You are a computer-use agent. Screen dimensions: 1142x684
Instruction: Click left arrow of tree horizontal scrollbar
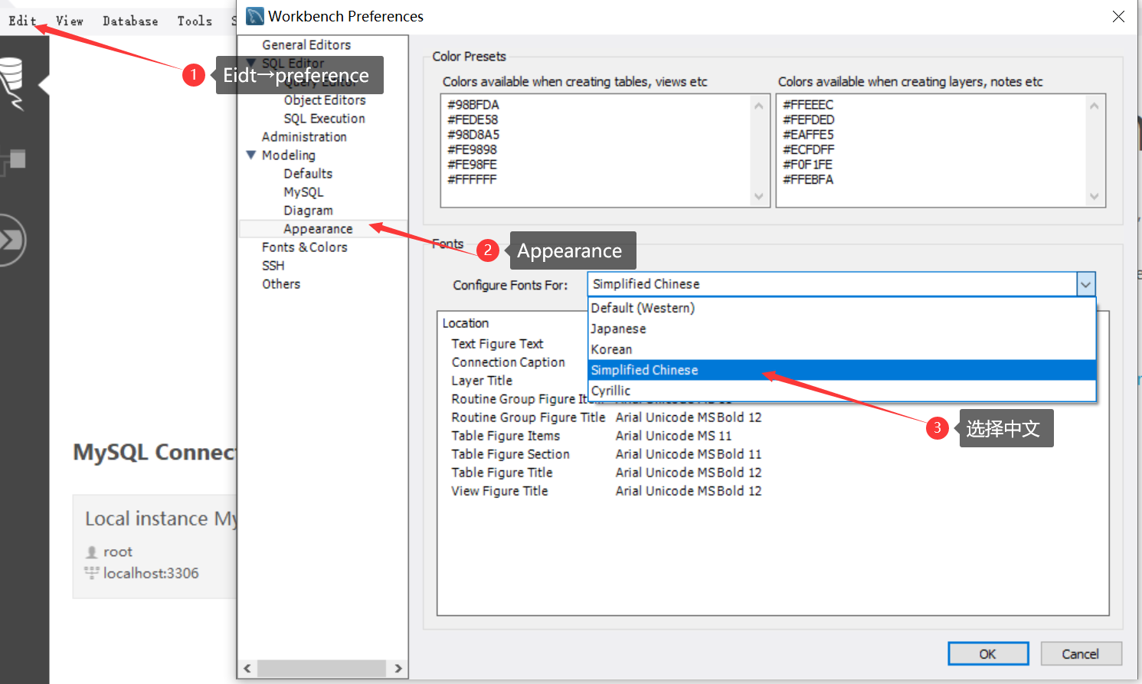click(x=247, y=668)
